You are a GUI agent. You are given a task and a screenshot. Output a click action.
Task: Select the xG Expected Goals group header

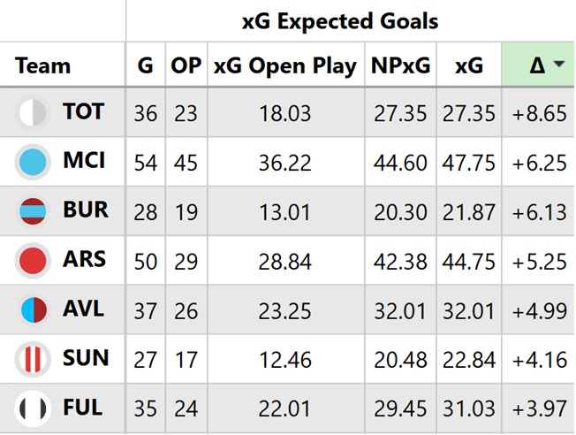pos(340,20)
